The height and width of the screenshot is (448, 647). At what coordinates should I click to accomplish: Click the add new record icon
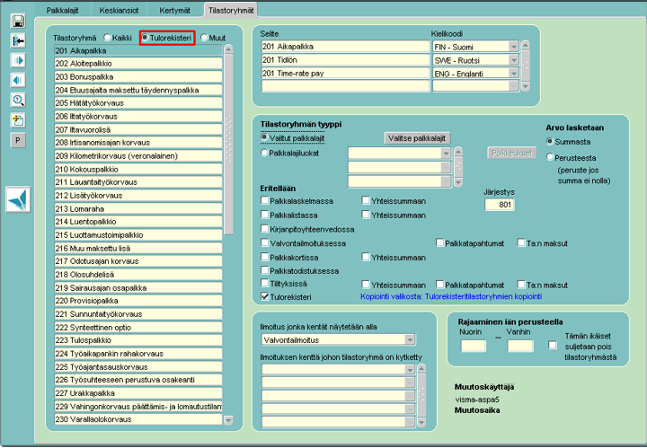(18, 120)
